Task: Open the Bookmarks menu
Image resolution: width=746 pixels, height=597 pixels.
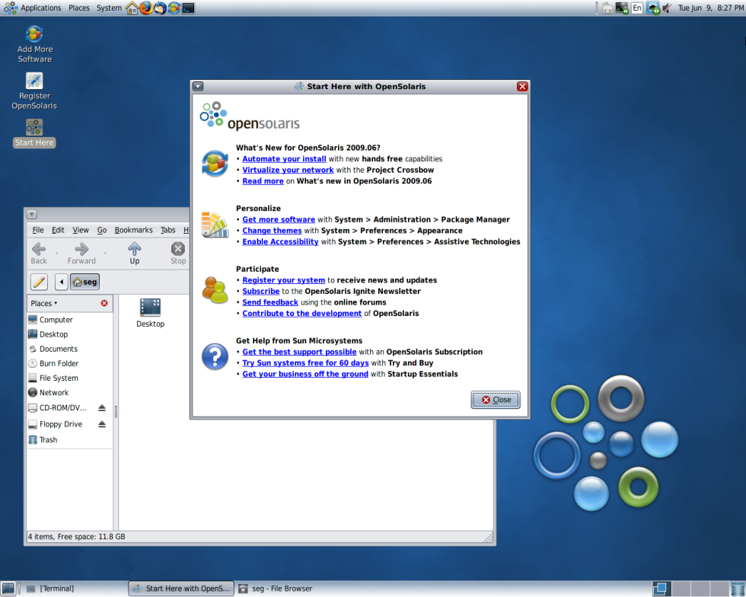Action: 133,230
